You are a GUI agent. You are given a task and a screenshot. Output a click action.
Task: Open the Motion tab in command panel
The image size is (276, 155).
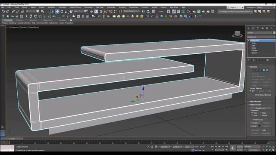coord(263,28)
